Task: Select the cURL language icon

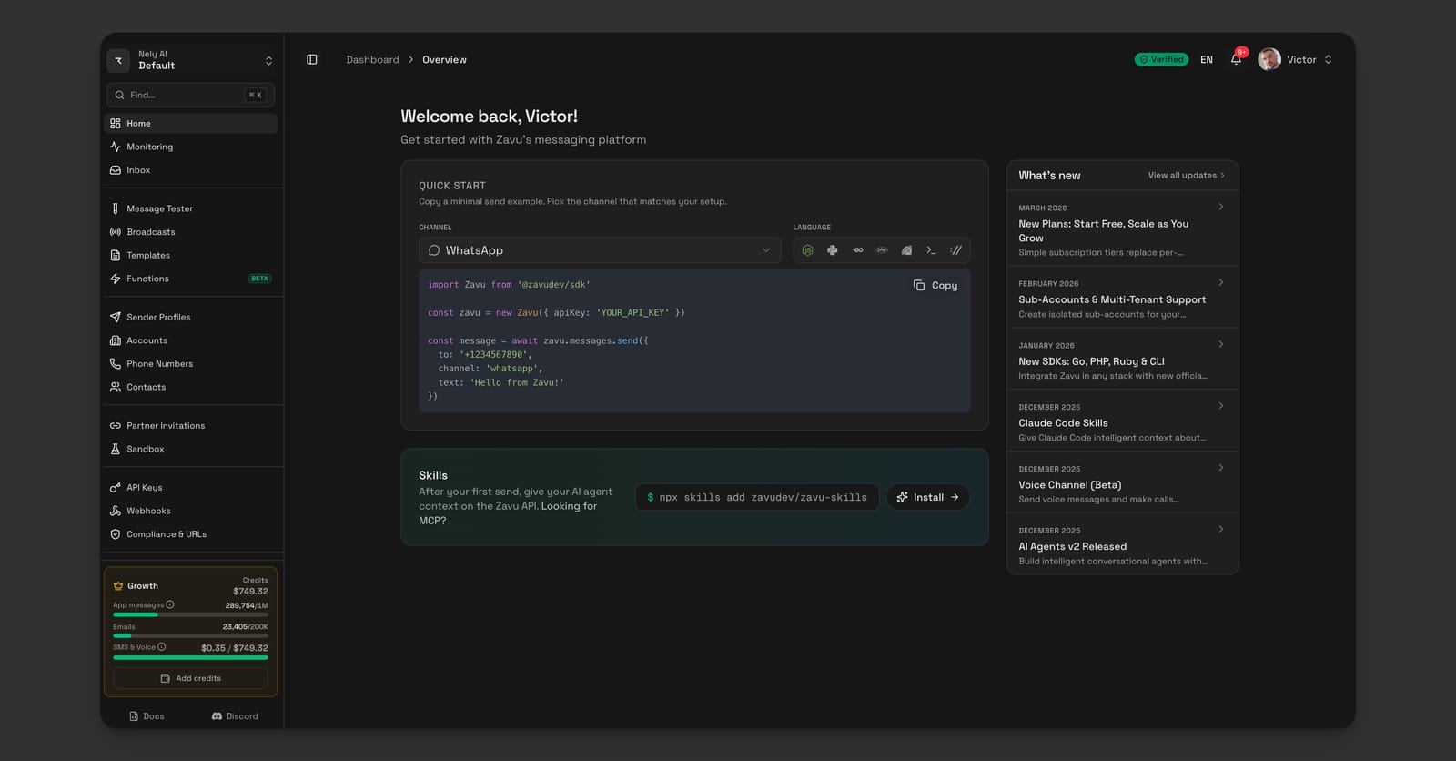Action: [955, 250]
